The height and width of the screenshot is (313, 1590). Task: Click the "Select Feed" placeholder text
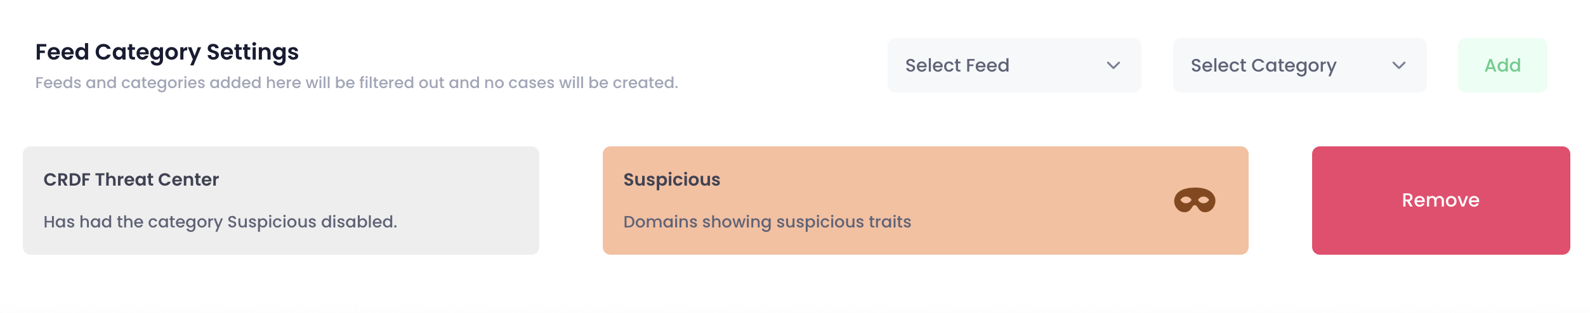(x=957, y=65)
